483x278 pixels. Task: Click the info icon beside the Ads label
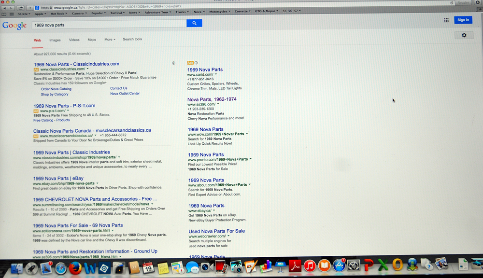(196, 63)
